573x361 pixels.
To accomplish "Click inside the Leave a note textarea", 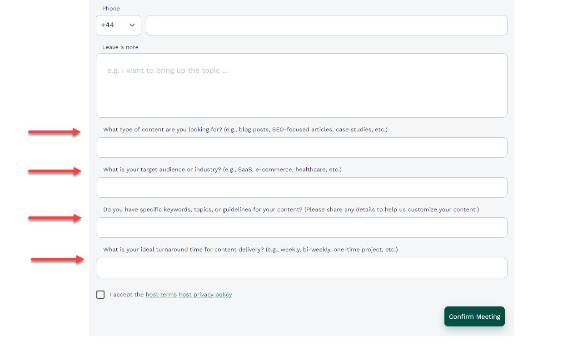I will (x=301, y=85).
